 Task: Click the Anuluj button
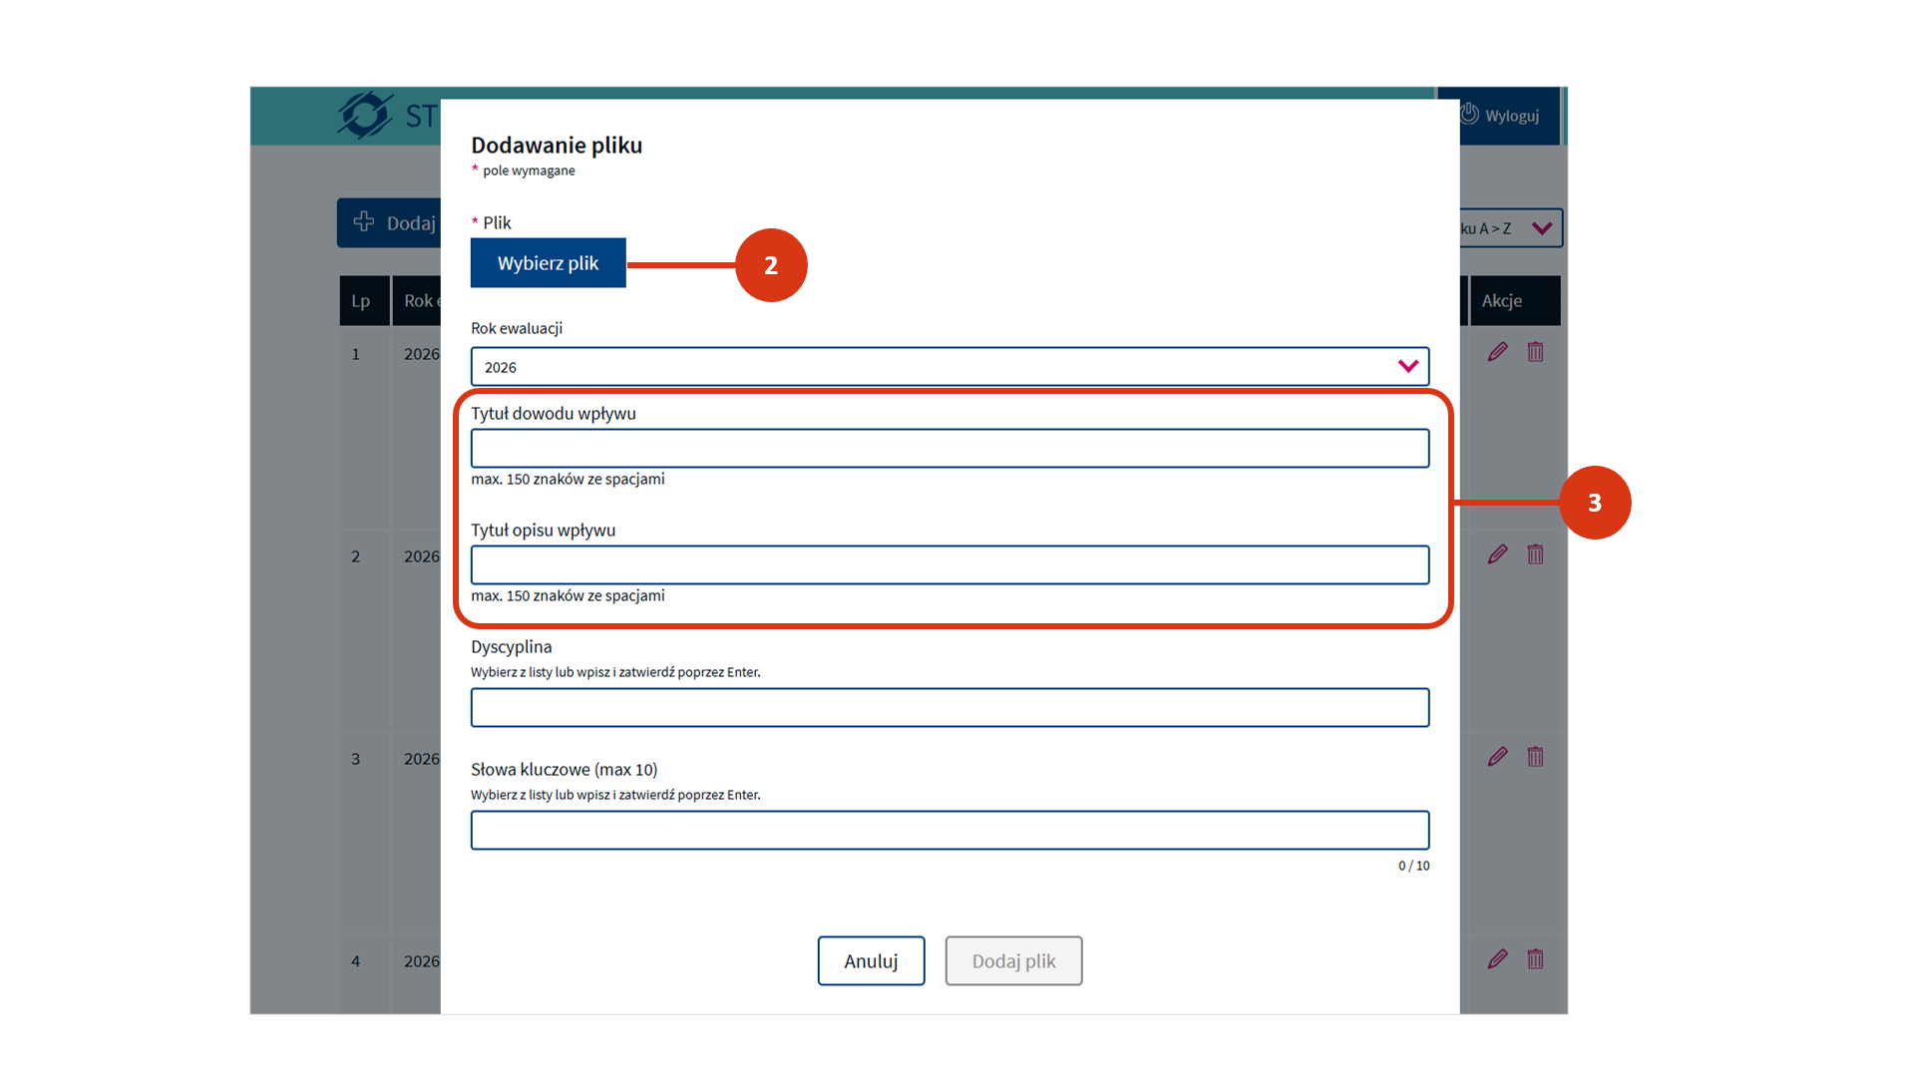click(x=871, y=960)
